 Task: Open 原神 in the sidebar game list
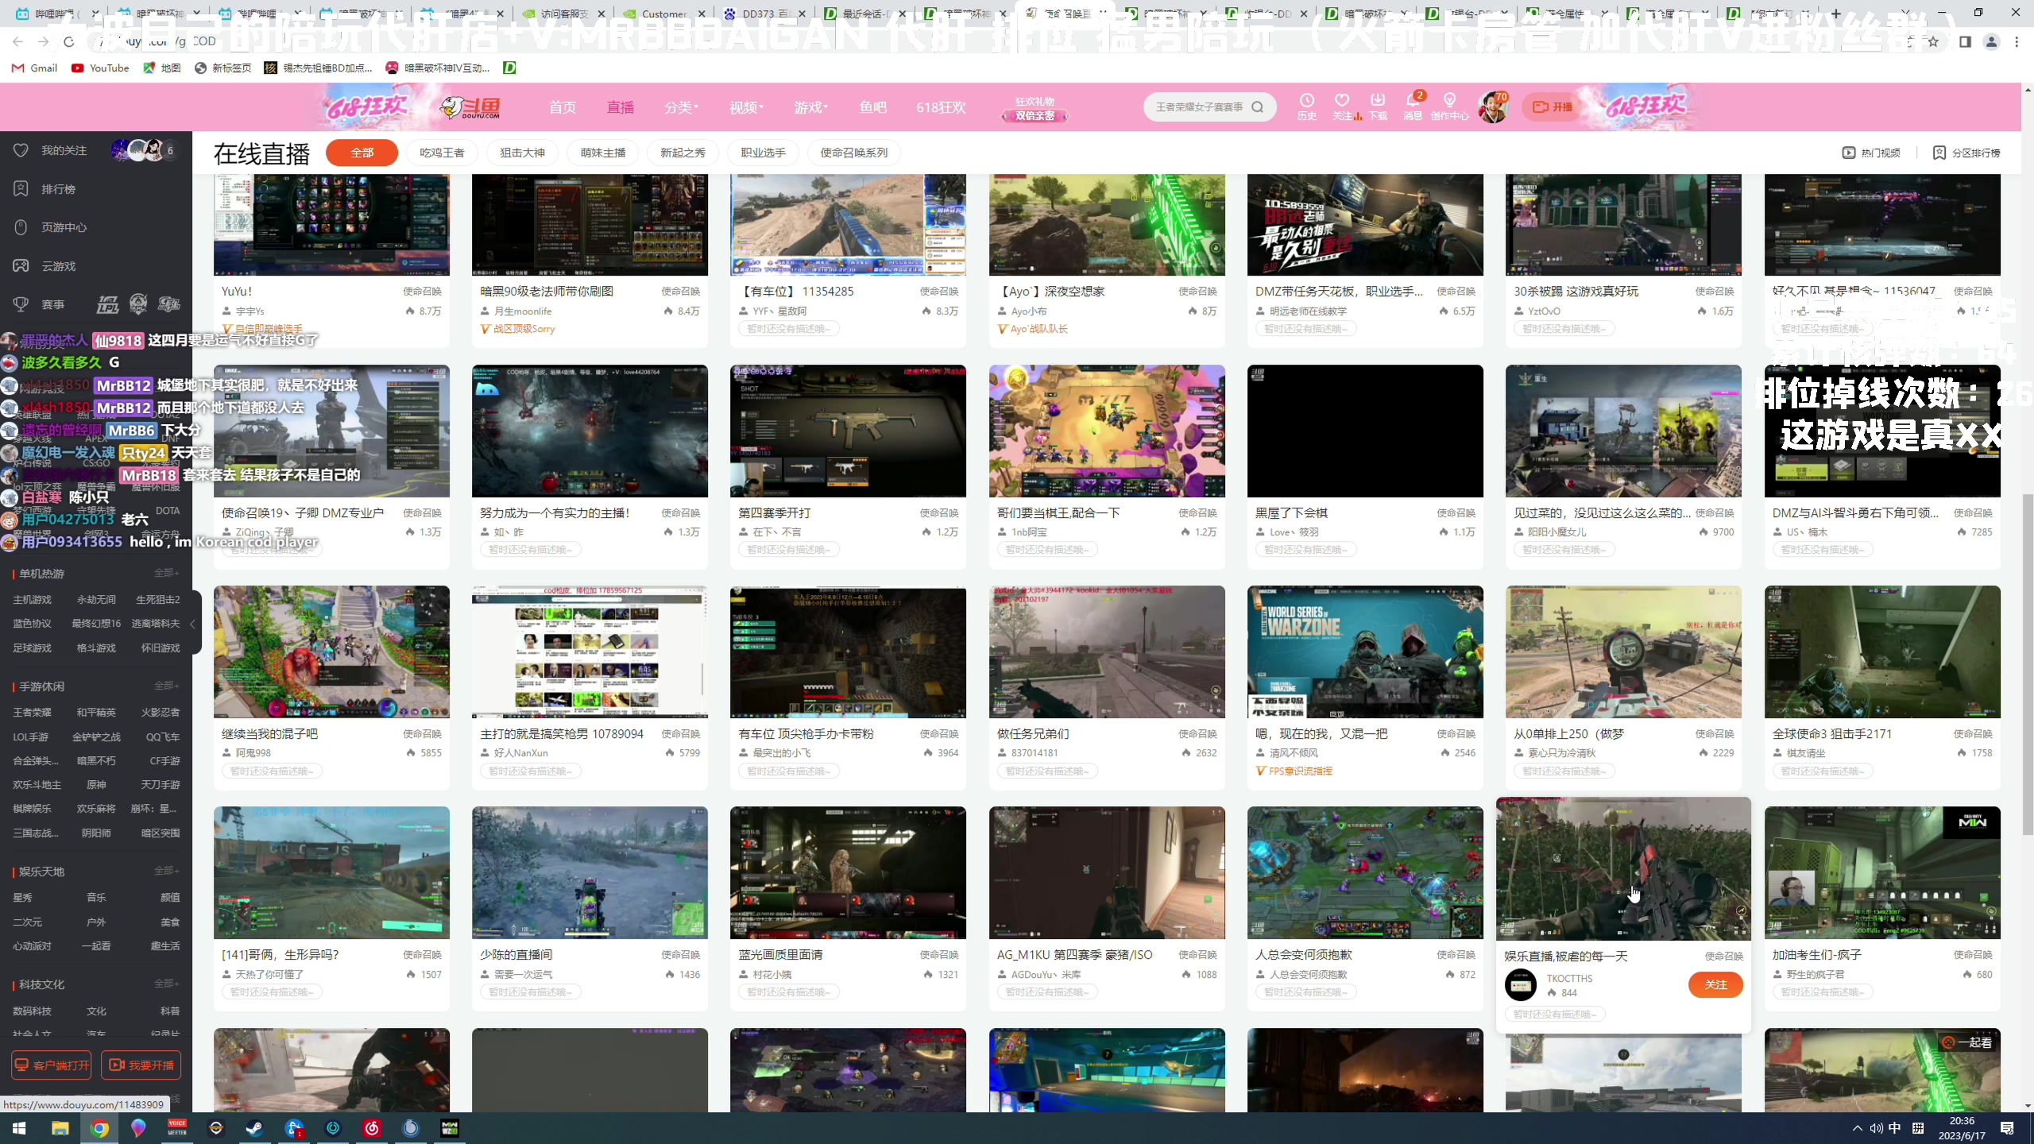(96, 784)
